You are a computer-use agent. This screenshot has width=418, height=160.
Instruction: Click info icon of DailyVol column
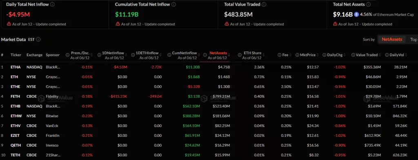pyautogui.click(x=387, y=55)
